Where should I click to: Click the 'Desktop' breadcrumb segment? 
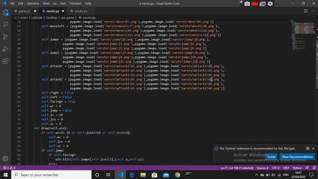coord(52,18)
